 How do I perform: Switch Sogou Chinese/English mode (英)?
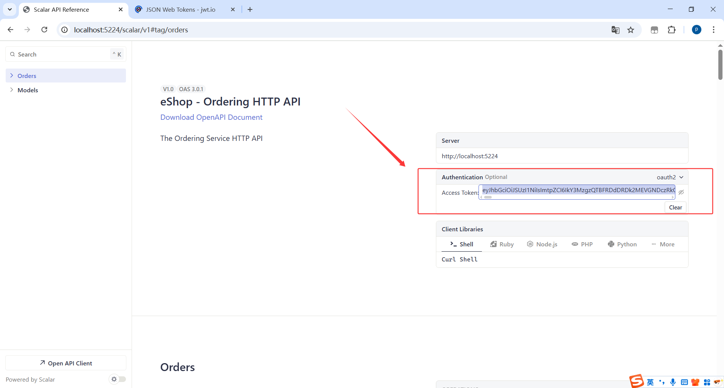pos(650,382)
